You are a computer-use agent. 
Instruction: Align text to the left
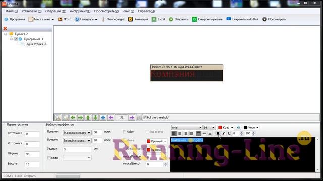coord(174,133)
